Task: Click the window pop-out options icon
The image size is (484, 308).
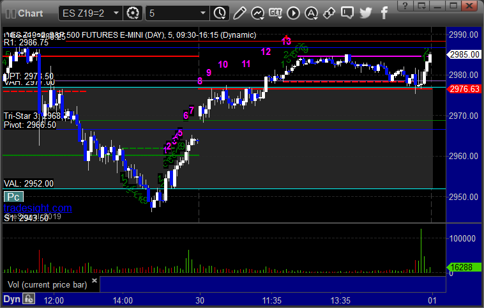Action: tap(421, 6)
